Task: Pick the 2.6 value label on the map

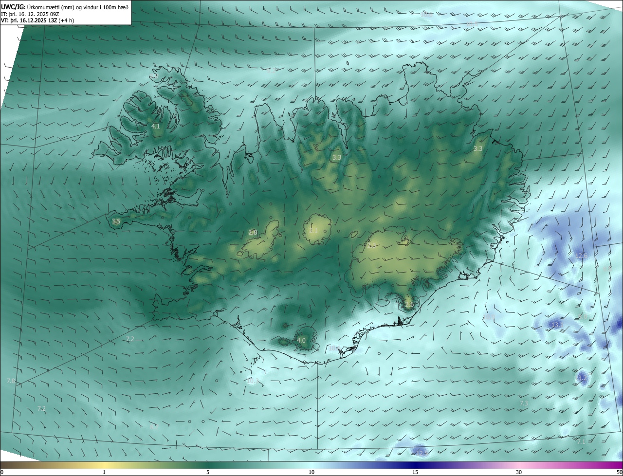Action: tap(409, 305)
